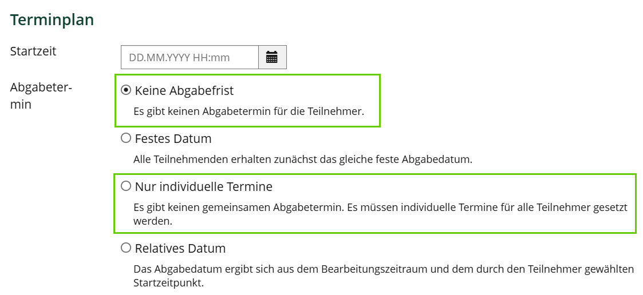Click the 'Es gibt keinen Abgabetermin für die Teilnehmer' description
Image resolution: width=643 pixels, height=295 pixels.
point(248,111)
